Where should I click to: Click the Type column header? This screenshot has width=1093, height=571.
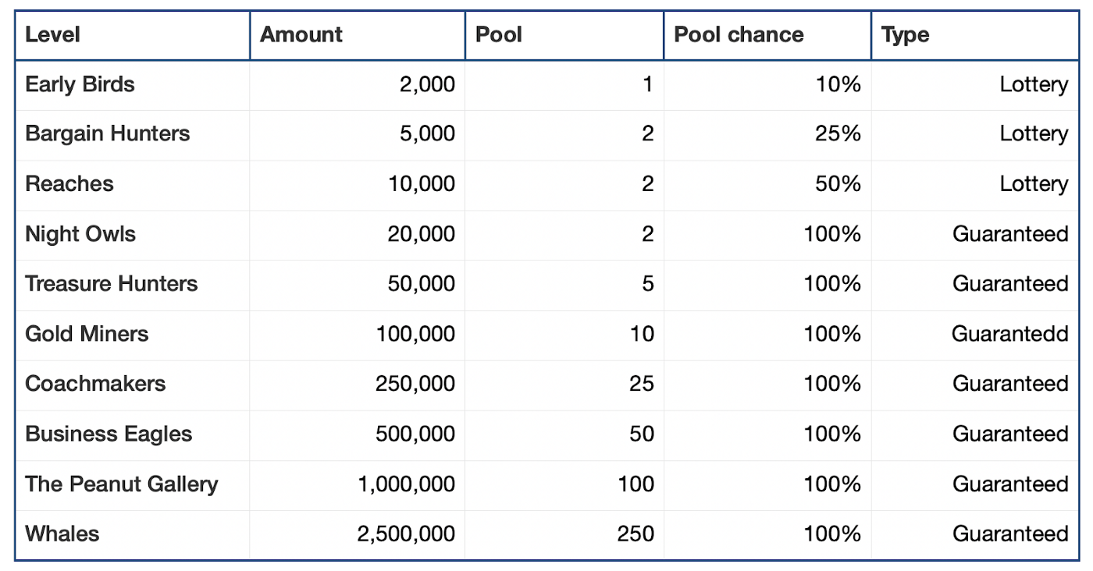click(x=976, y=35)
